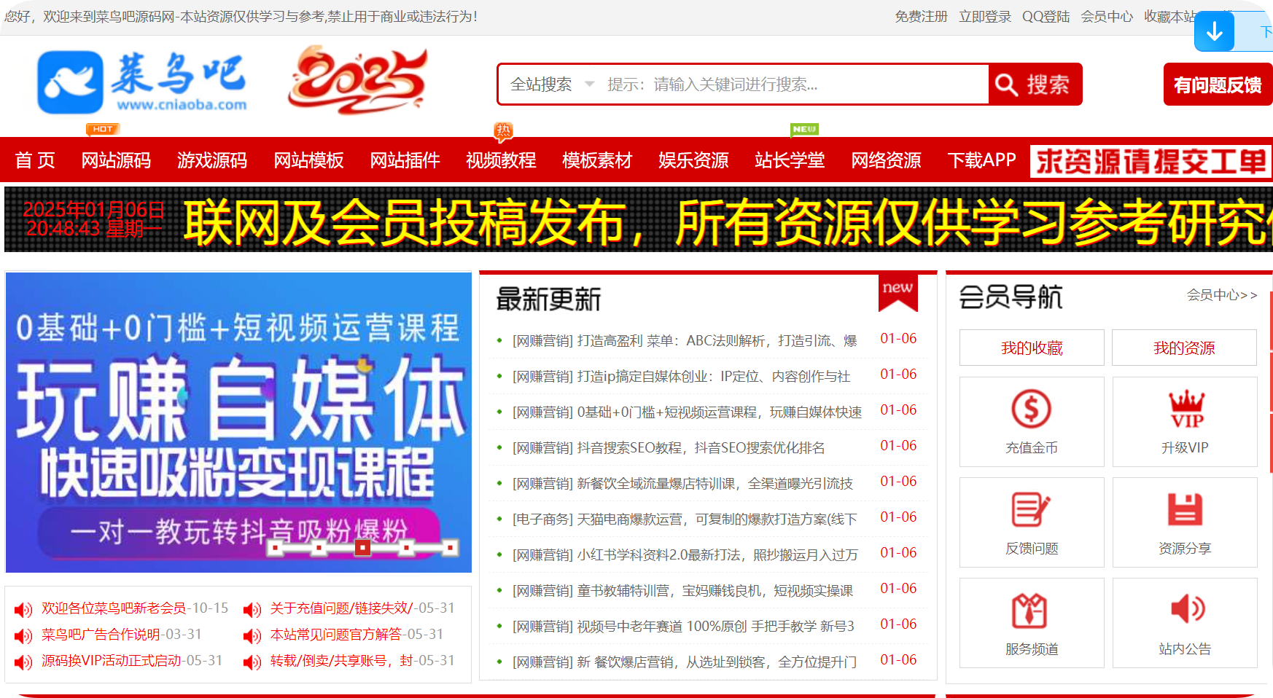Click the 会员中心>> link
Viewport: 1273px width, 698px height.
1221,295
